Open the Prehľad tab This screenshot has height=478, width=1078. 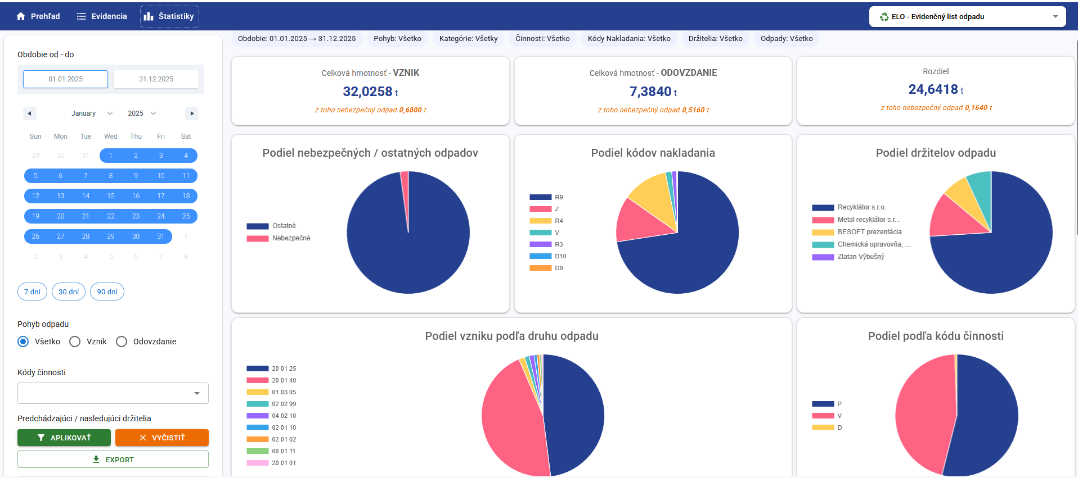[38, 16]
